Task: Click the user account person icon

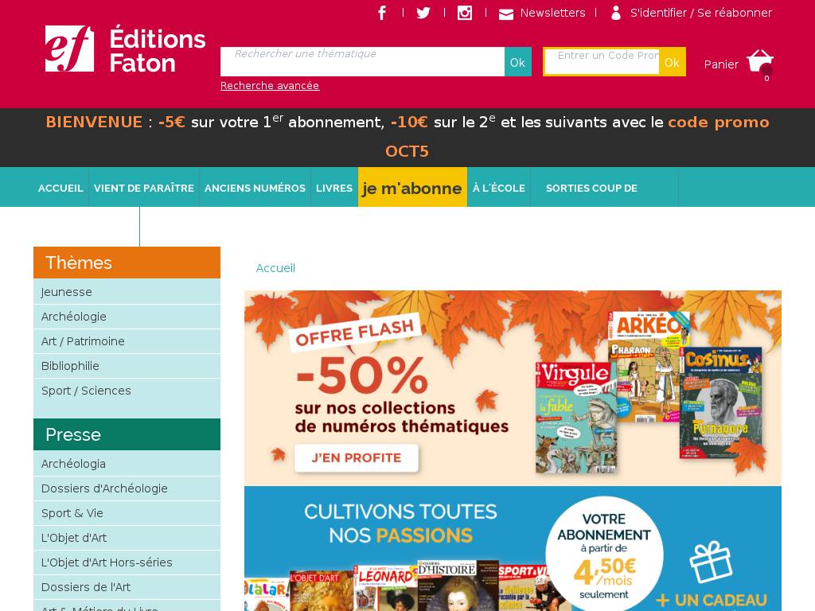Action: pyautogui.click(x=616, y=13)
